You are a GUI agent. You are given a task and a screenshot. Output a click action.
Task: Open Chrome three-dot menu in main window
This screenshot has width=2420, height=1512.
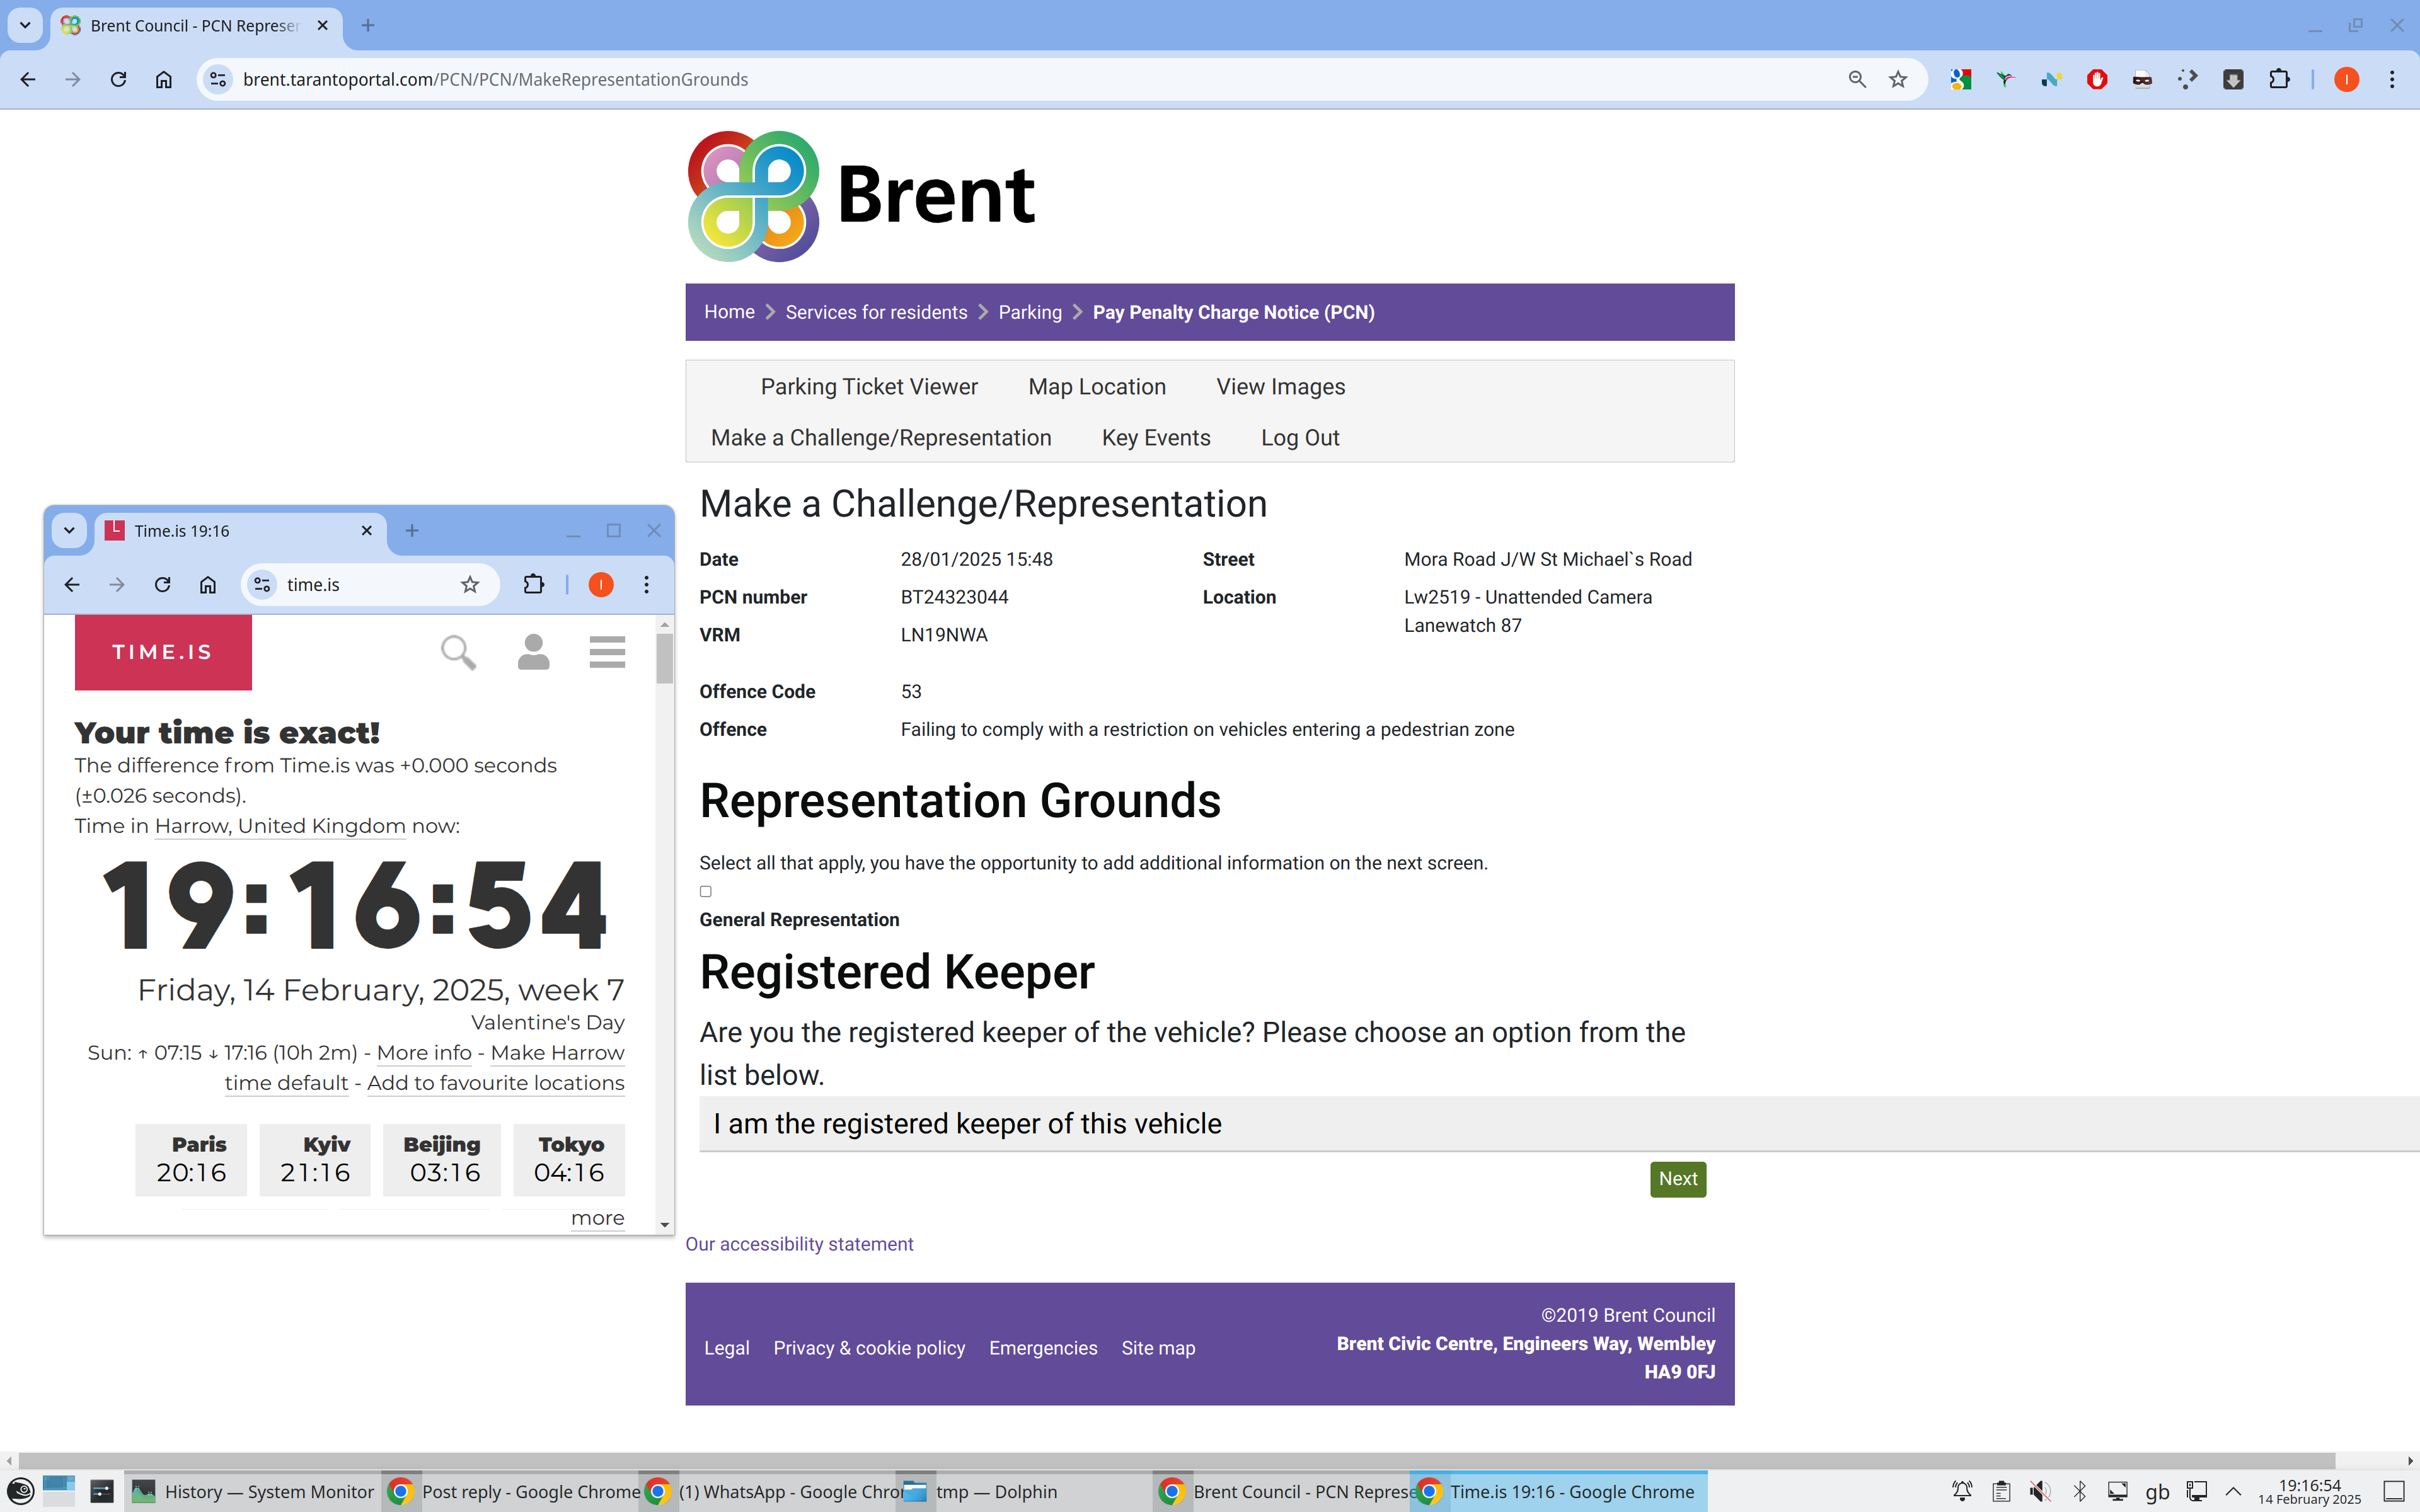click(x=2392, y=79)
